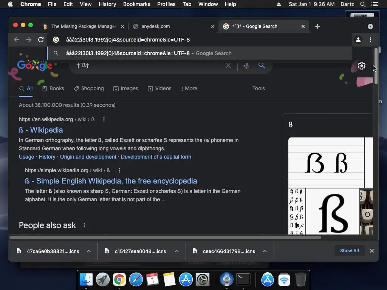Go back using the browser back arrow
The width and height of the screenshot is (387, 290).
[x=17, y=40]
